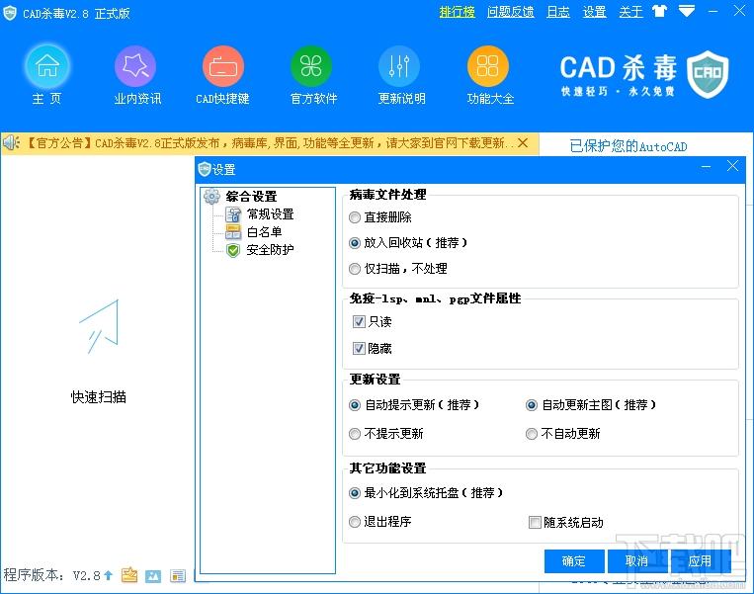Viewport: 754px width, 594px height.
Task: Click the green shield 安全防护 icon
Action: pyautogui.click(x=233, y=250)
